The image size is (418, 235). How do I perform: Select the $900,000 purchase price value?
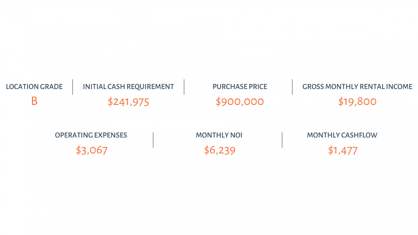240,102
